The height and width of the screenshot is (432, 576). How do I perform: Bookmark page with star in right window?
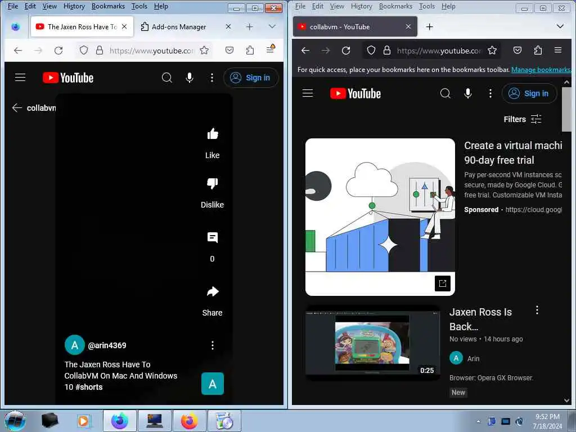coord(492,50)
